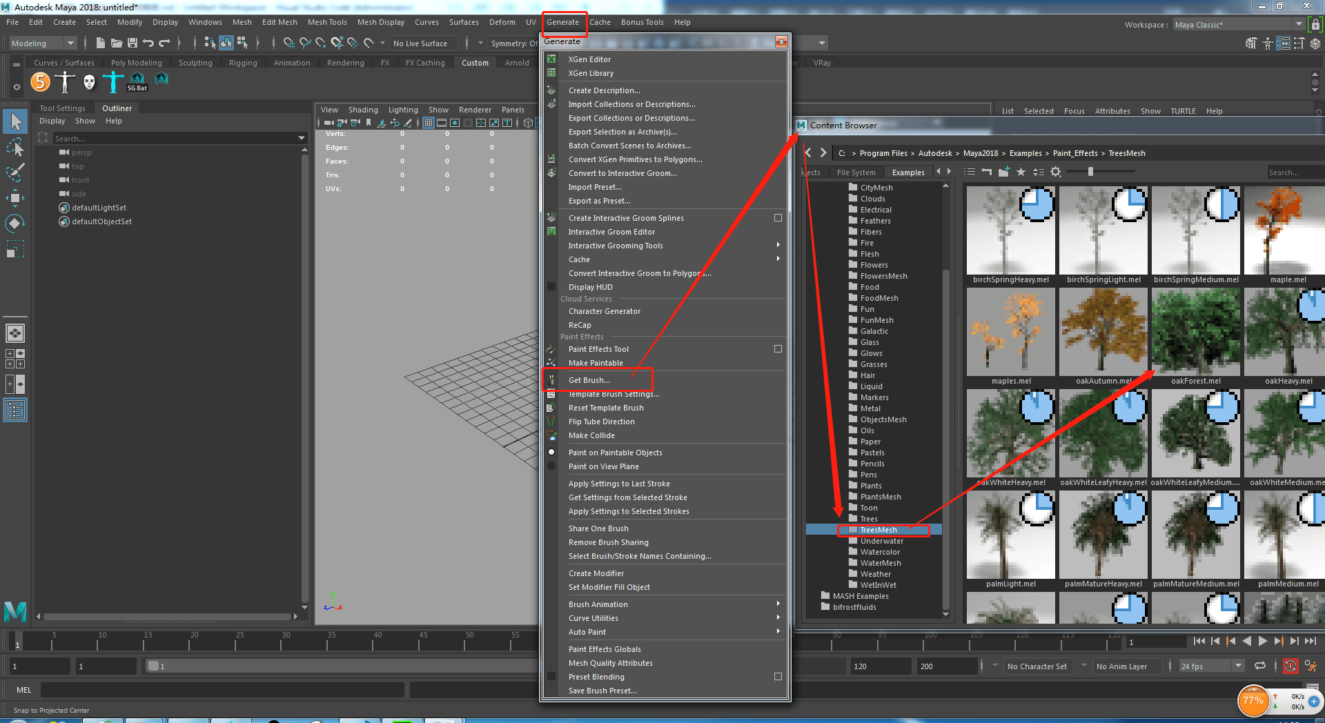
Task: Go back in Content Browser history
Action: [x=809, y=153]
